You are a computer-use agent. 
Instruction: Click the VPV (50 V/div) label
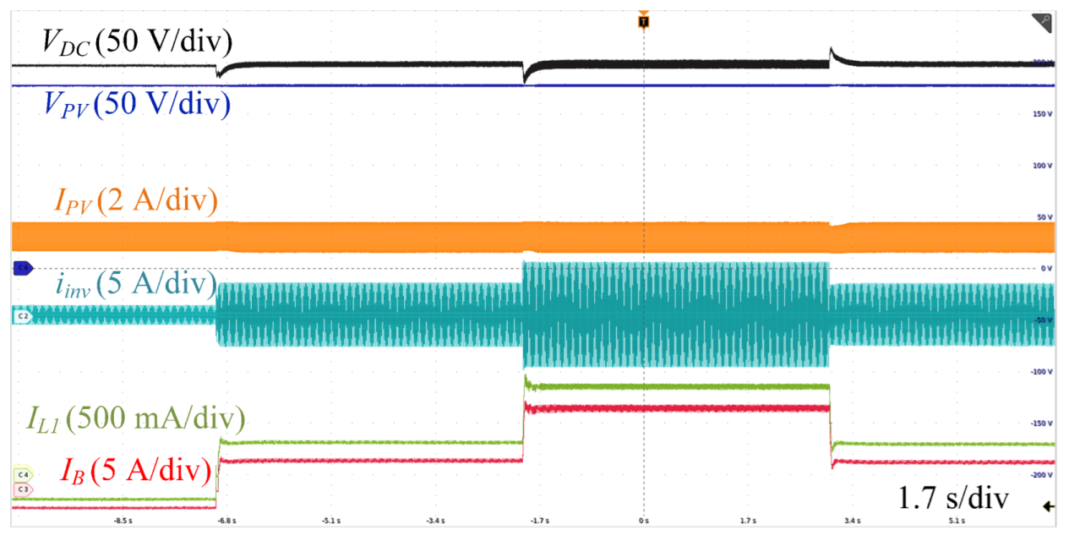135,105
